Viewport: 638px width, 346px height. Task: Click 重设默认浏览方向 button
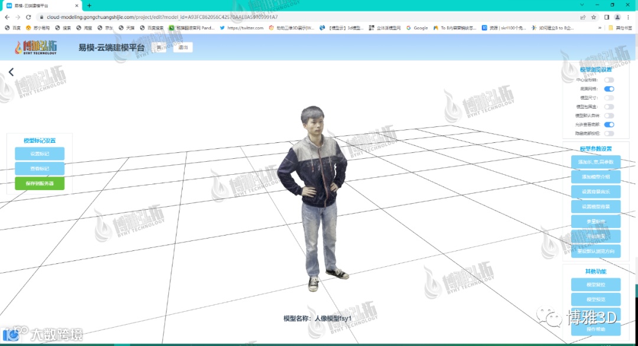coord(595,252)
